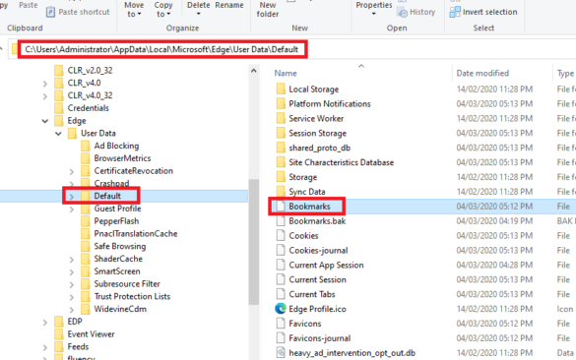Select the Cookies file icon
Viewport: 576px width, 360px height.
pos(281,236)
